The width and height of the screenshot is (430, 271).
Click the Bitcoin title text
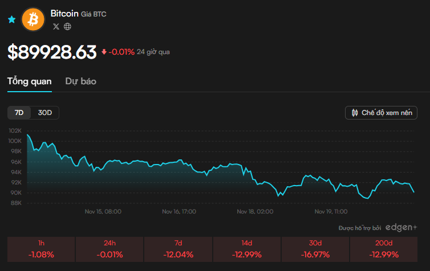[x=64, y=14]
